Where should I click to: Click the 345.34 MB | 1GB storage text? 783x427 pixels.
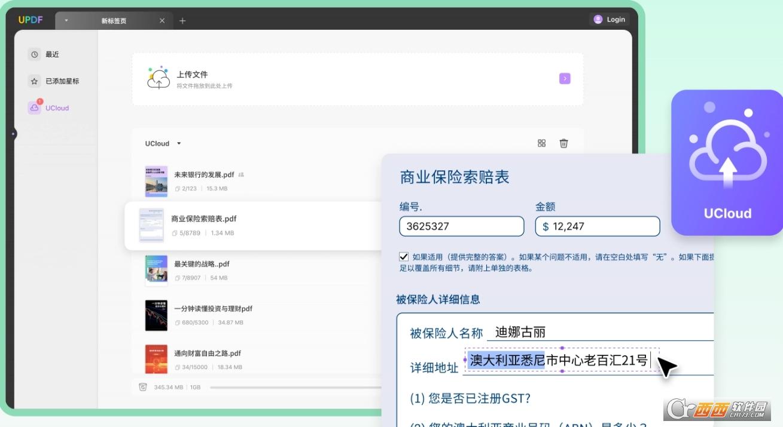(177, 387)
